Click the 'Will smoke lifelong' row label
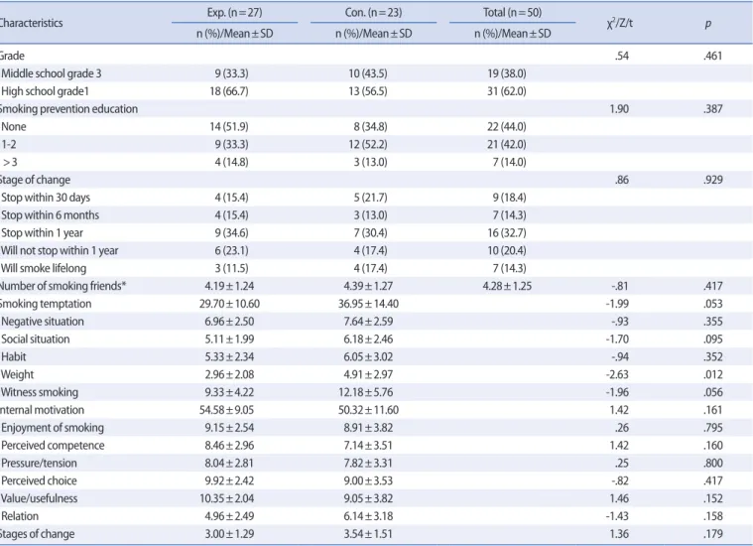This screenshot has width=753, height=546. coord(44,268)
